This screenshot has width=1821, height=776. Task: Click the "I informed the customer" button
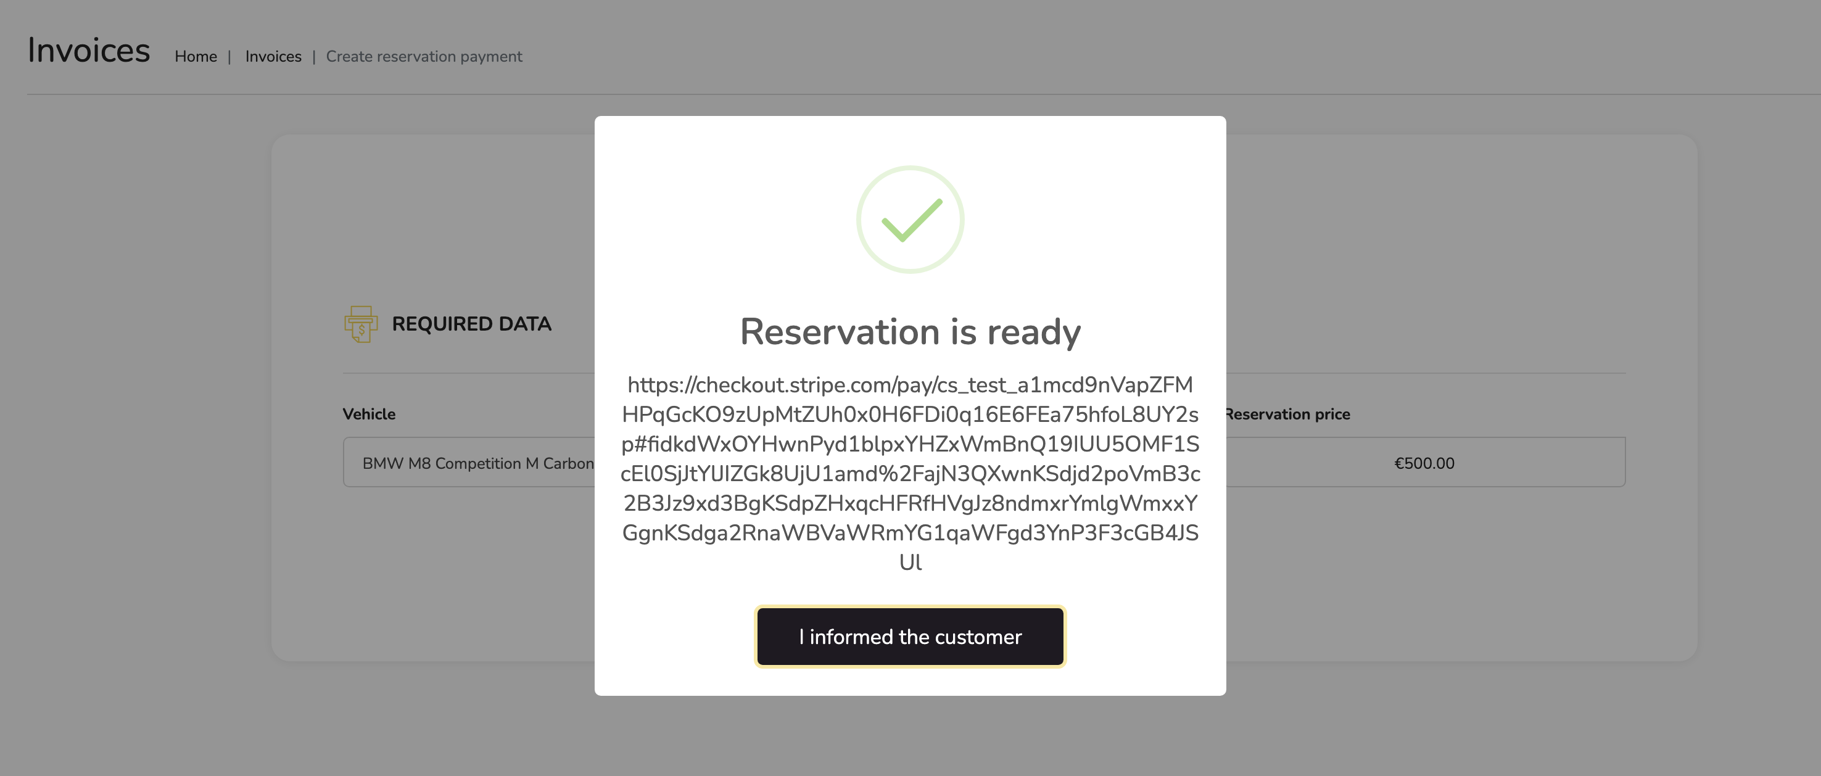910,637
